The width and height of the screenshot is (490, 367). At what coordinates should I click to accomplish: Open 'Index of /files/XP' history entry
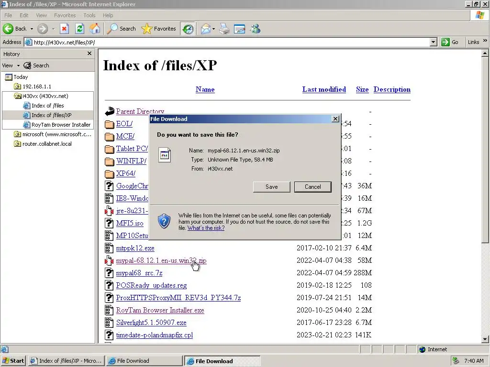click(47, 115)
